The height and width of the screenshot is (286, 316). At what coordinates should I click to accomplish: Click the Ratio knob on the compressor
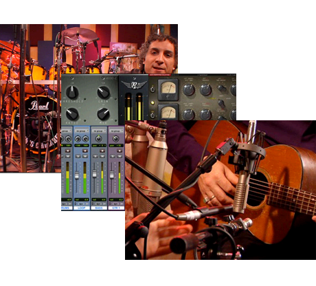tap(72, 113)
